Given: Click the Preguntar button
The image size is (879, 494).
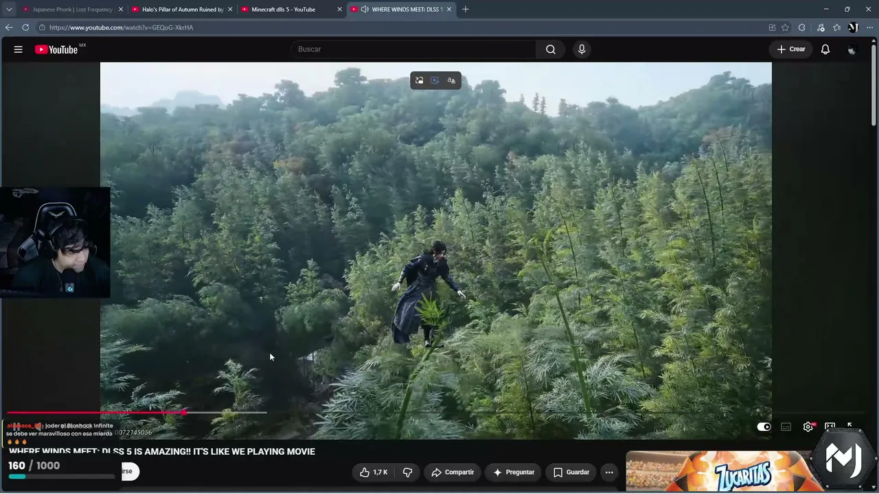Looking at the screenshot, I should 514,472.
